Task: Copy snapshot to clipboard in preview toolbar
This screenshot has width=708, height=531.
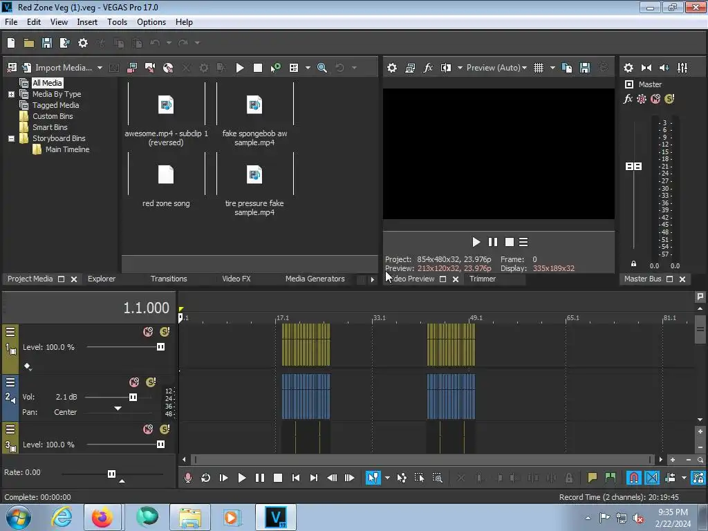Action: coord(567,68)
